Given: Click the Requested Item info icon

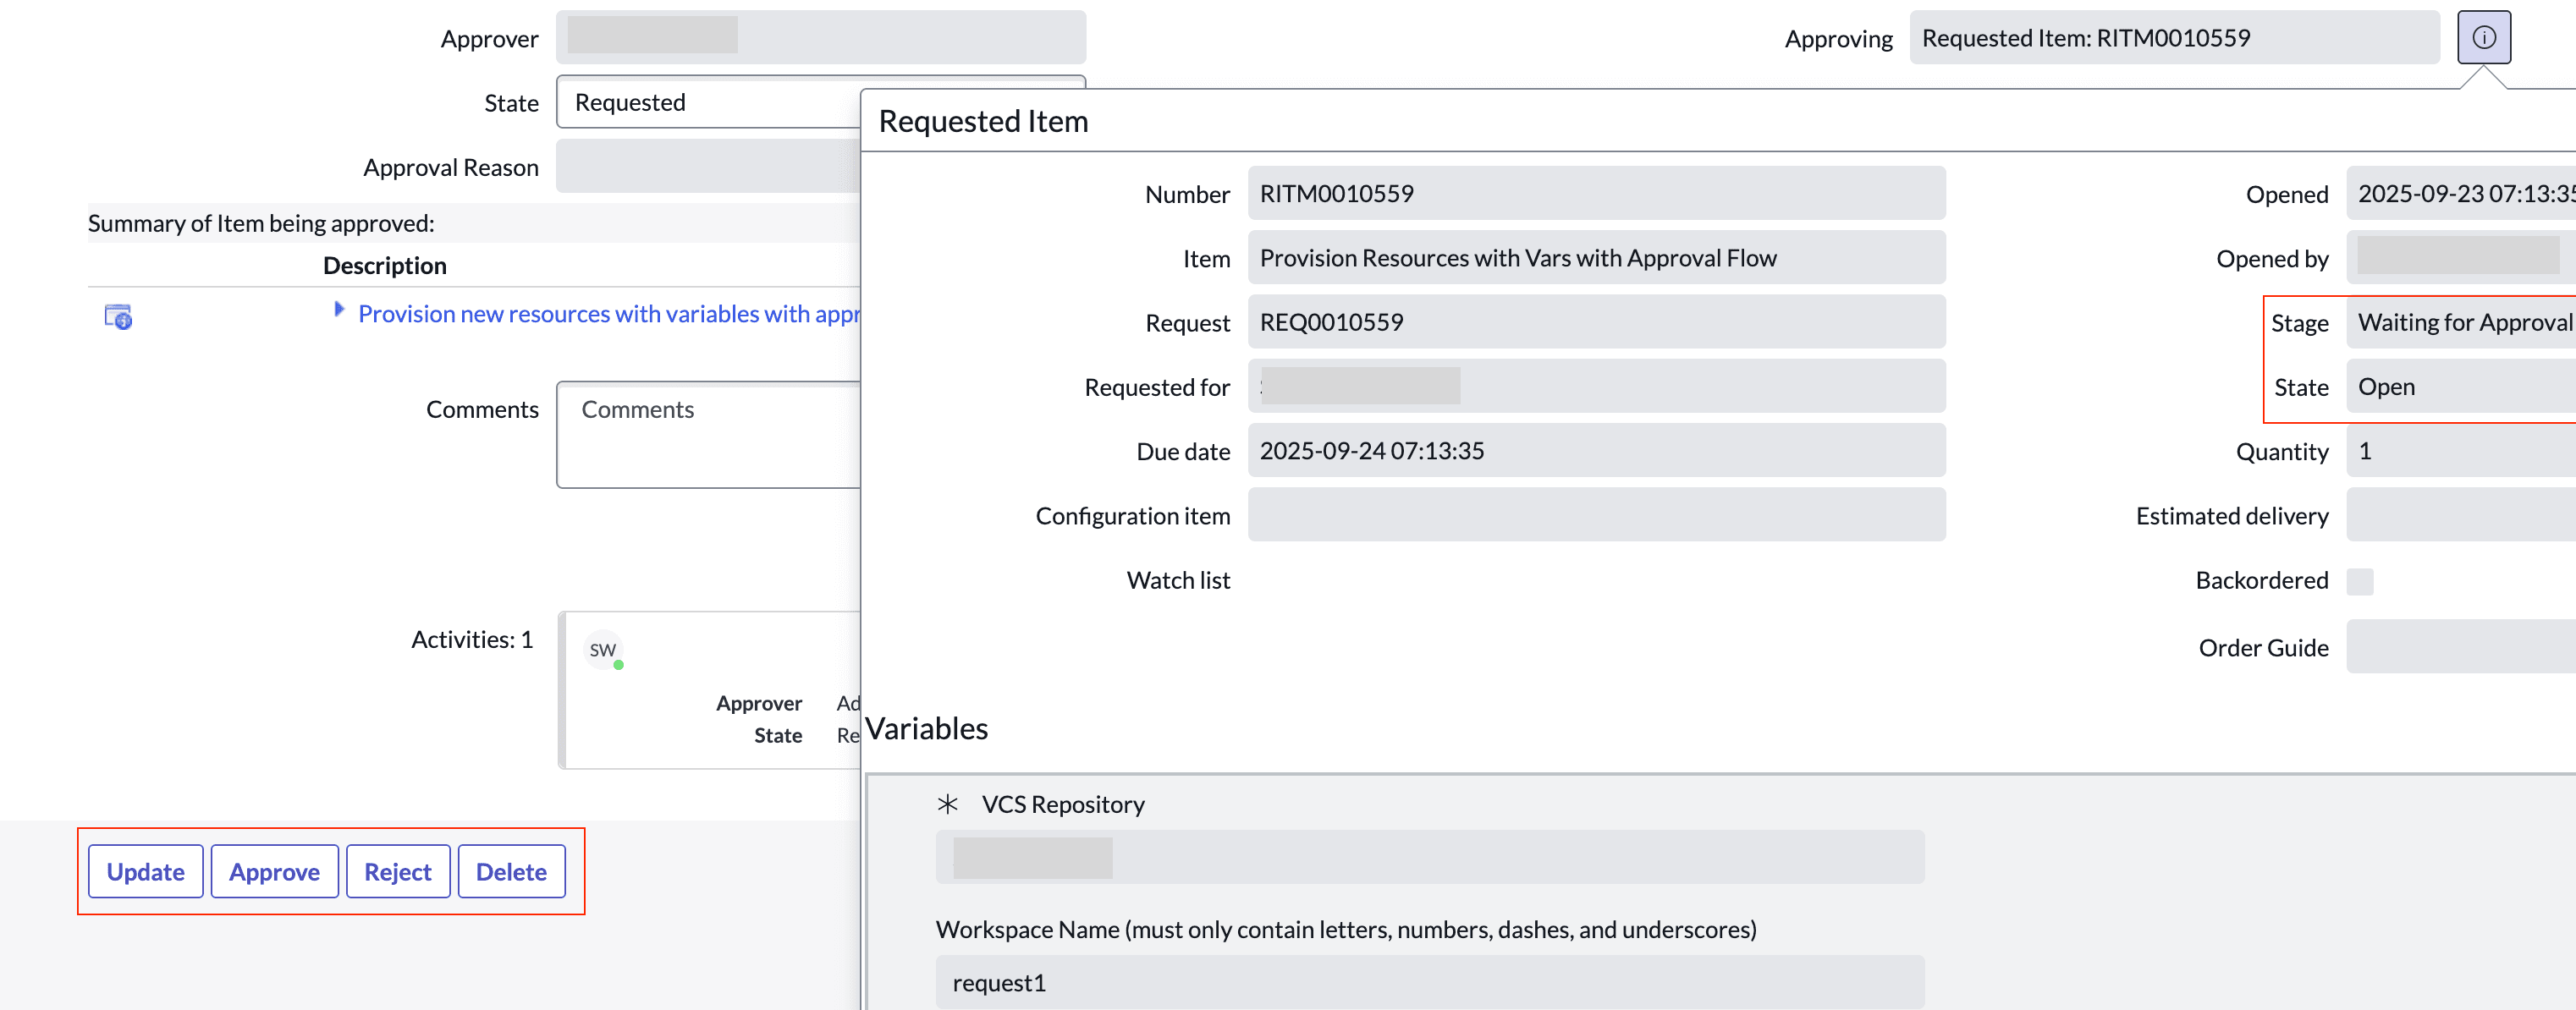Looking at the screenshot, I should pyautogui.click(x=2483, y=37).
